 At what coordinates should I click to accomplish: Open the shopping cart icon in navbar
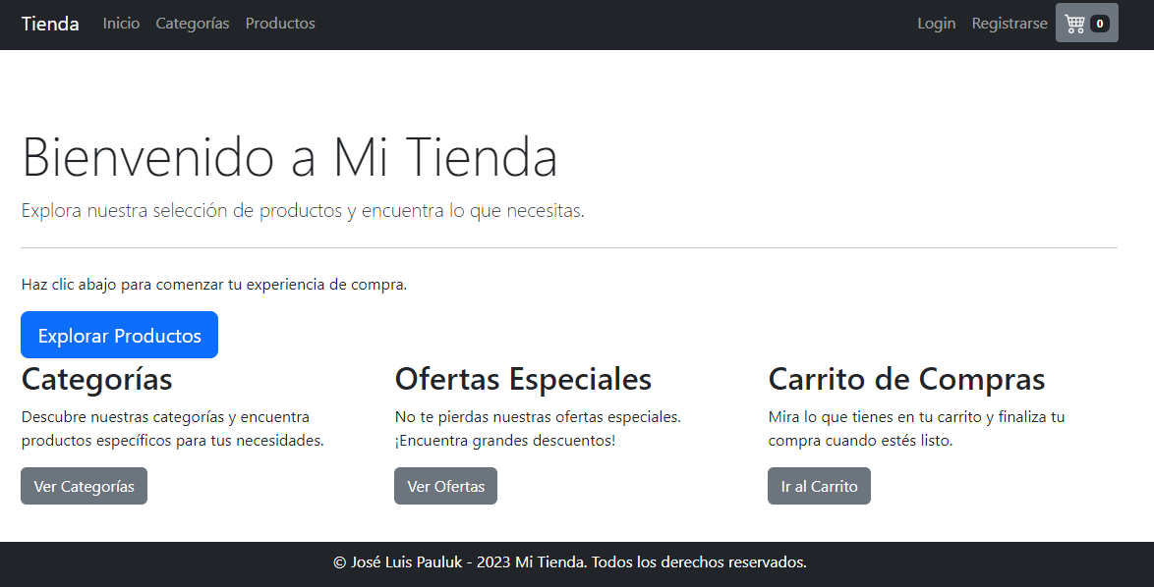click(1074, 24)
